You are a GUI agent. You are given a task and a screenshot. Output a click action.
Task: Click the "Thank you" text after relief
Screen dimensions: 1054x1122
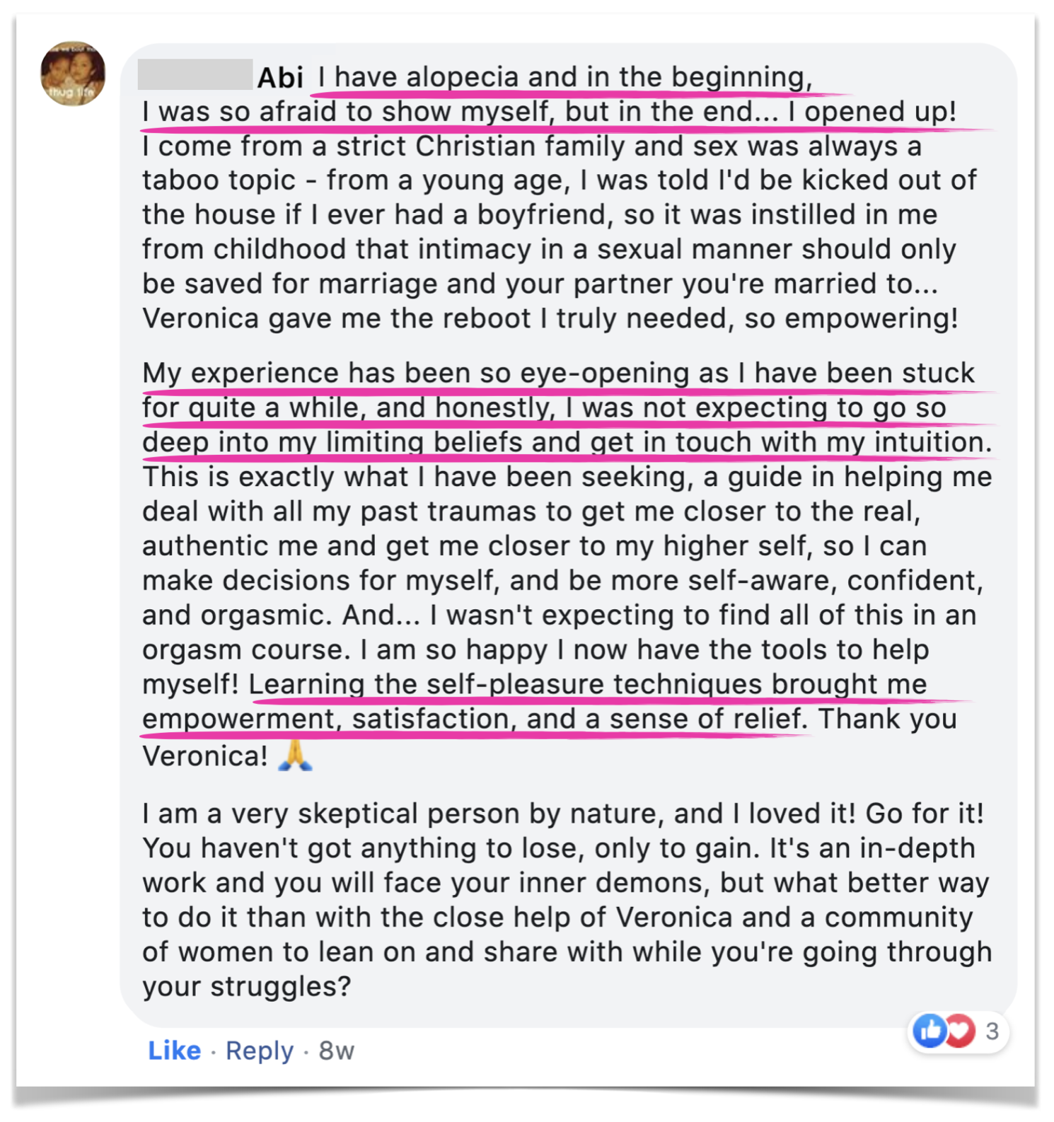[x=887, y=719]
